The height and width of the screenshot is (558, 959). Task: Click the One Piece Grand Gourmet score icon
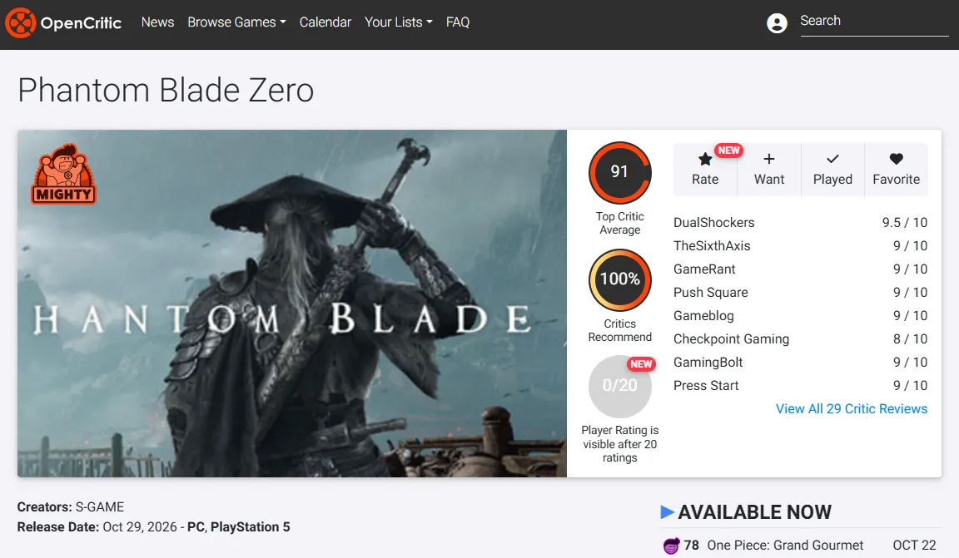click(x=671, y=546)
